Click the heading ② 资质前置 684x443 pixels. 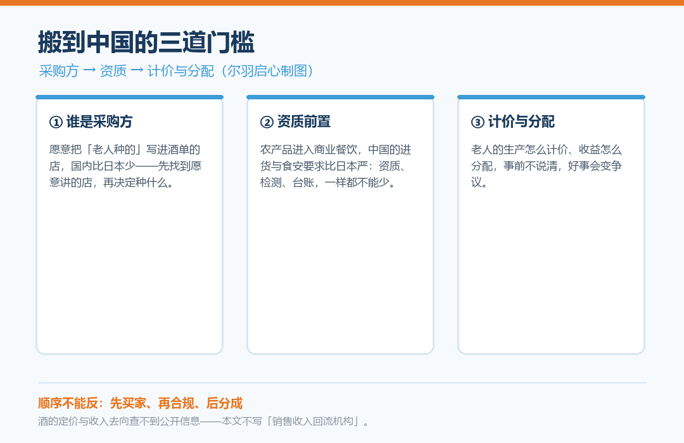pos(295,122)
